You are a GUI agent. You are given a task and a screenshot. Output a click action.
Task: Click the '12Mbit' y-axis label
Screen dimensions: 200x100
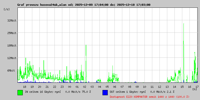pos(12,58)
